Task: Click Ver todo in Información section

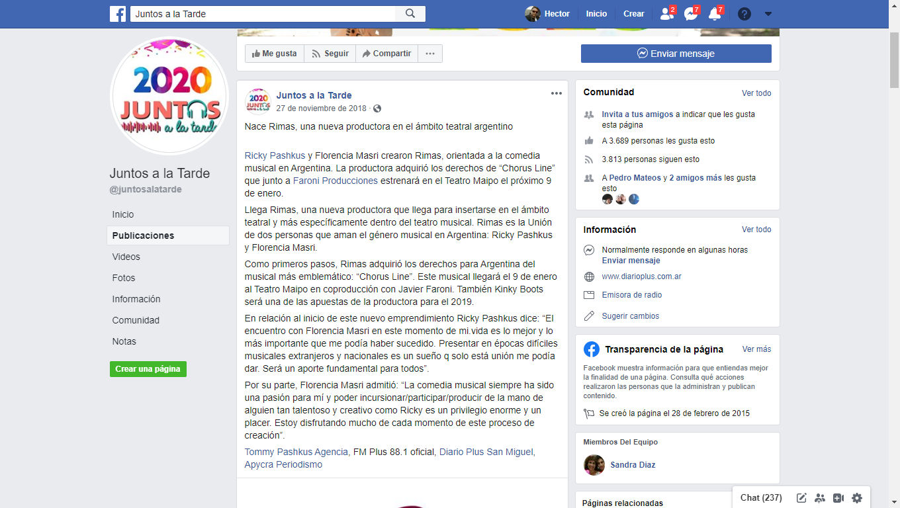Action: click(x=756, y=230)
